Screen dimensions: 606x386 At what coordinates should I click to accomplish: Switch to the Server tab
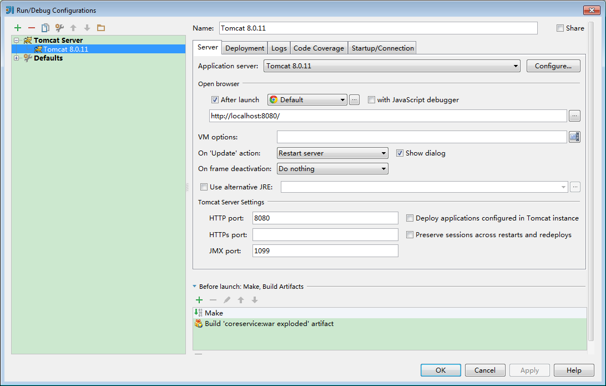click(208, 47)
